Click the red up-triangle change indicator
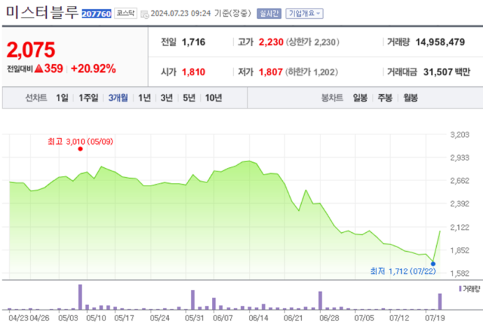This screenshot has height=327, width=483. tap(39, 68)
